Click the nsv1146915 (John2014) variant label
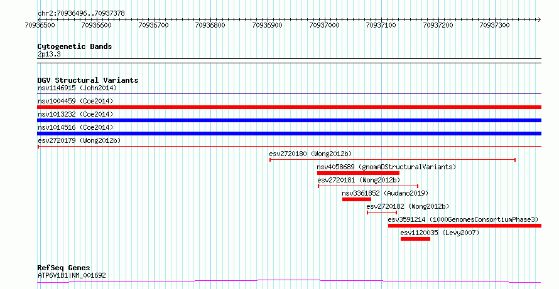Viewport: 559px width, 289px height. 77,88
